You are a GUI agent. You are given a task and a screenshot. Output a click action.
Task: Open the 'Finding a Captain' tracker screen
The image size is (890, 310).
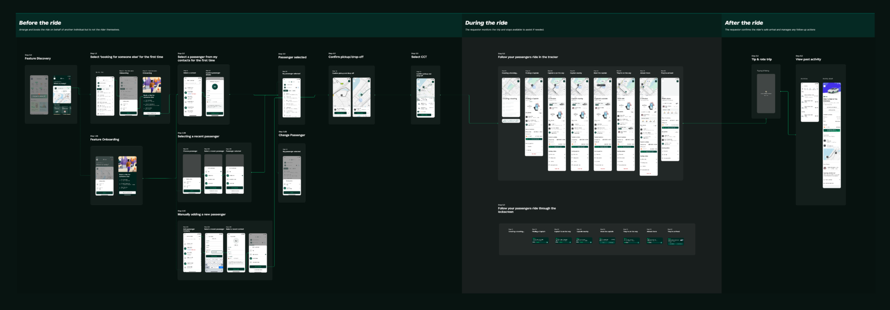coord(534,117)
